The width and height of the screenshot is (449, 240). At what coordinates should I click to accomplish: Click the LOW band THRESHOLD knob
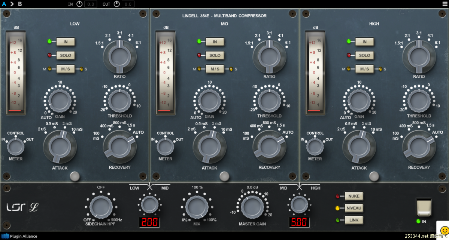120,100
